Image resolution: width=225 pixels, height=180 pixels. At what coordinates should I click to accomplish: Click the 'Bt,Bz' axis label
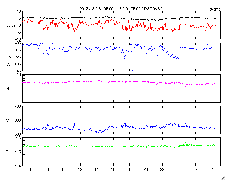pos(11,26)
